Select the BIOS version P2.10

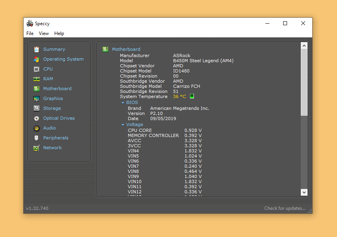[157, 113]
